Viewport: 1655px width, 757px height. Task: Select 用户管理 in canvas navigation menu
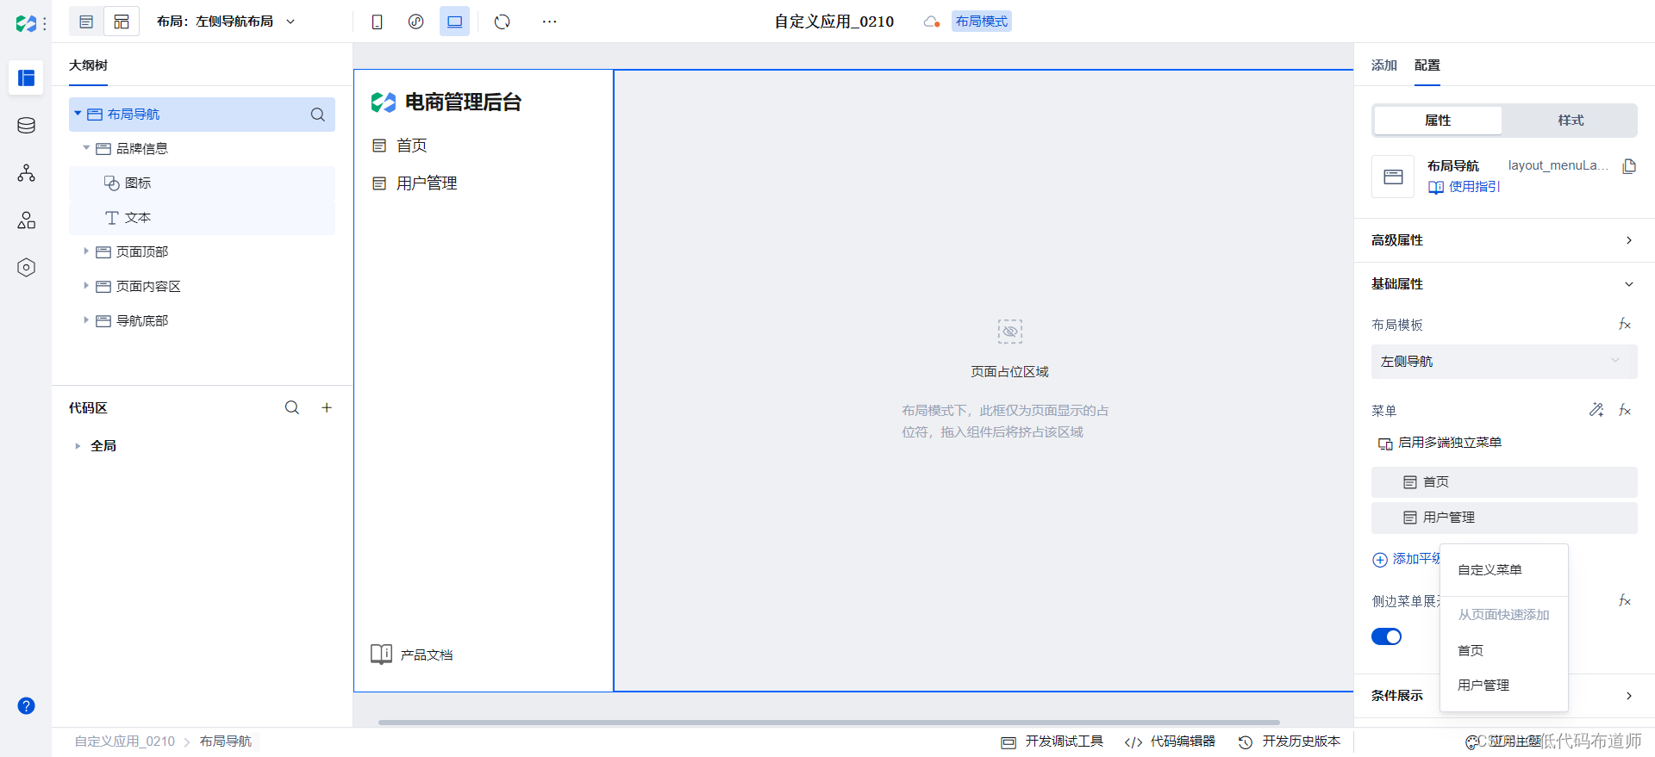415,183
